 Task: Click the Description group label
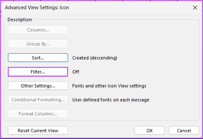point(20,20)
